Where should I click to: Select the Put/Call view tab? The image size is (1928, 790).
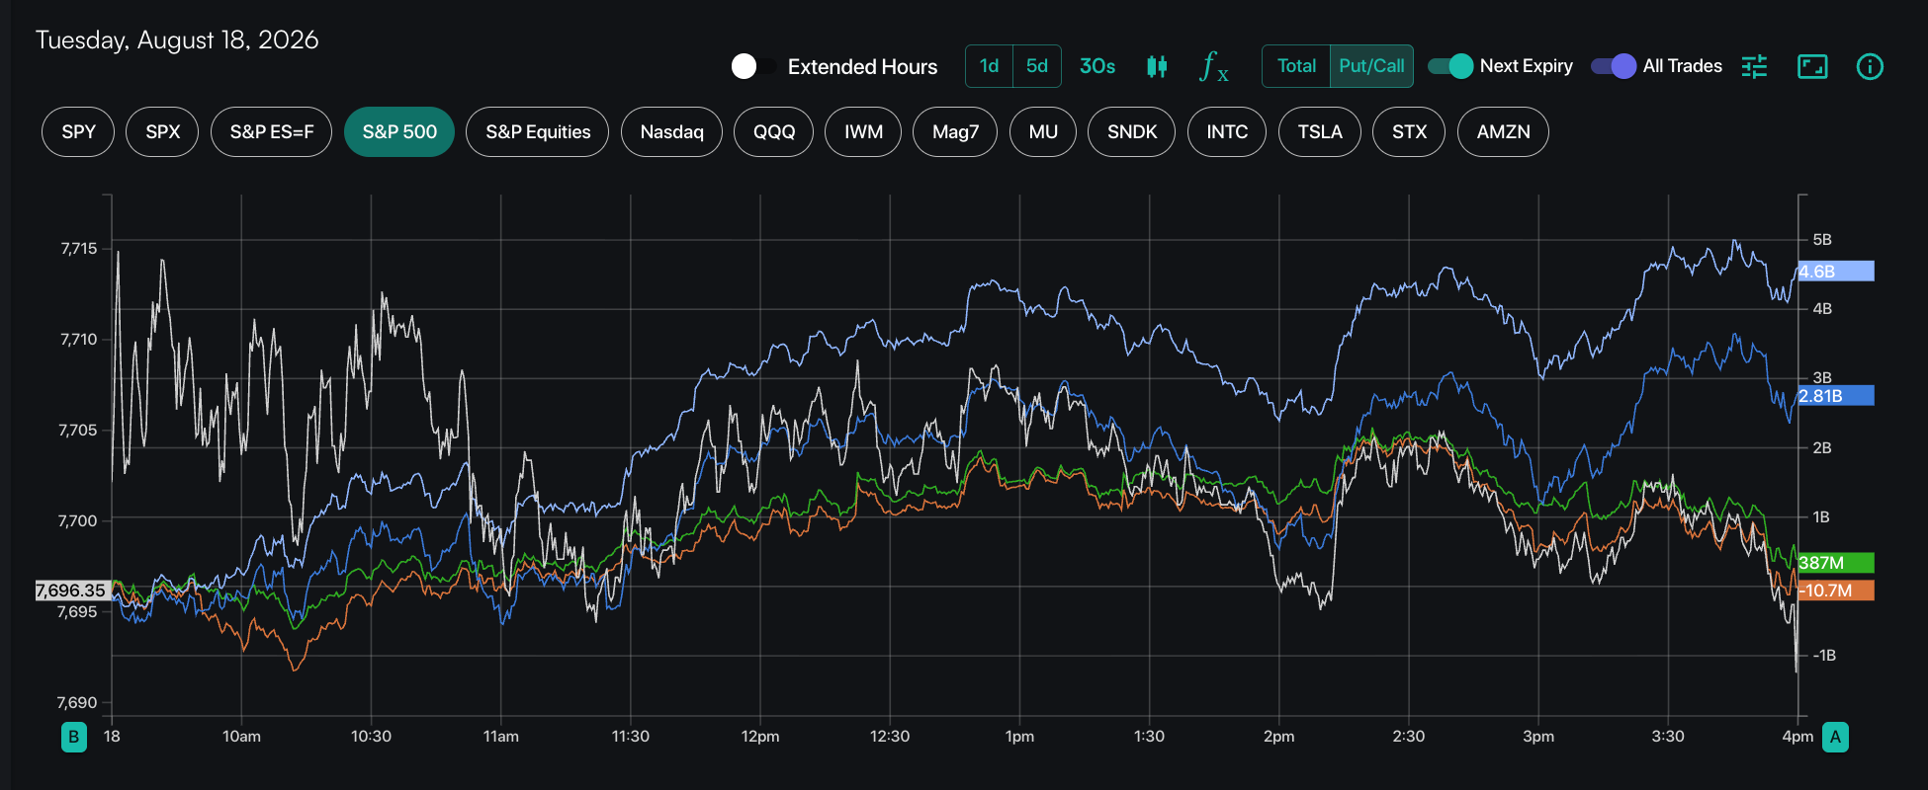pyautogui.click(x=1371, y=66)
